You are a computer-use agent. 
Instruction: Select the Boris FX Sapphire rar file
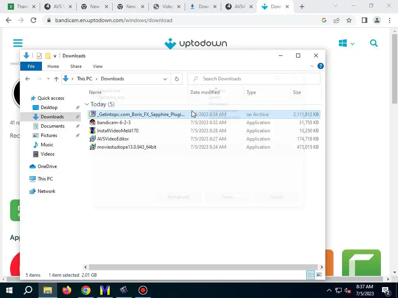pyautogui.click(x=204, y=114)
